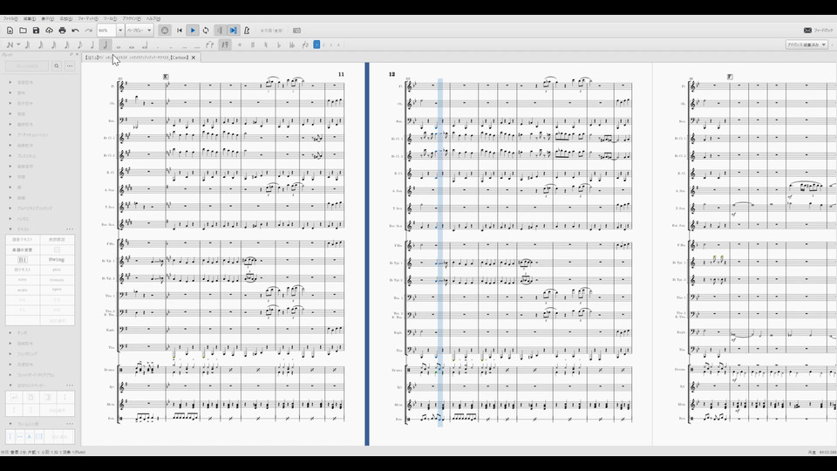Select the highlighted half note duration
Image resolution: width=837 pixels, height=471 pixels.
pyautogui.click(x=105, y=44)
